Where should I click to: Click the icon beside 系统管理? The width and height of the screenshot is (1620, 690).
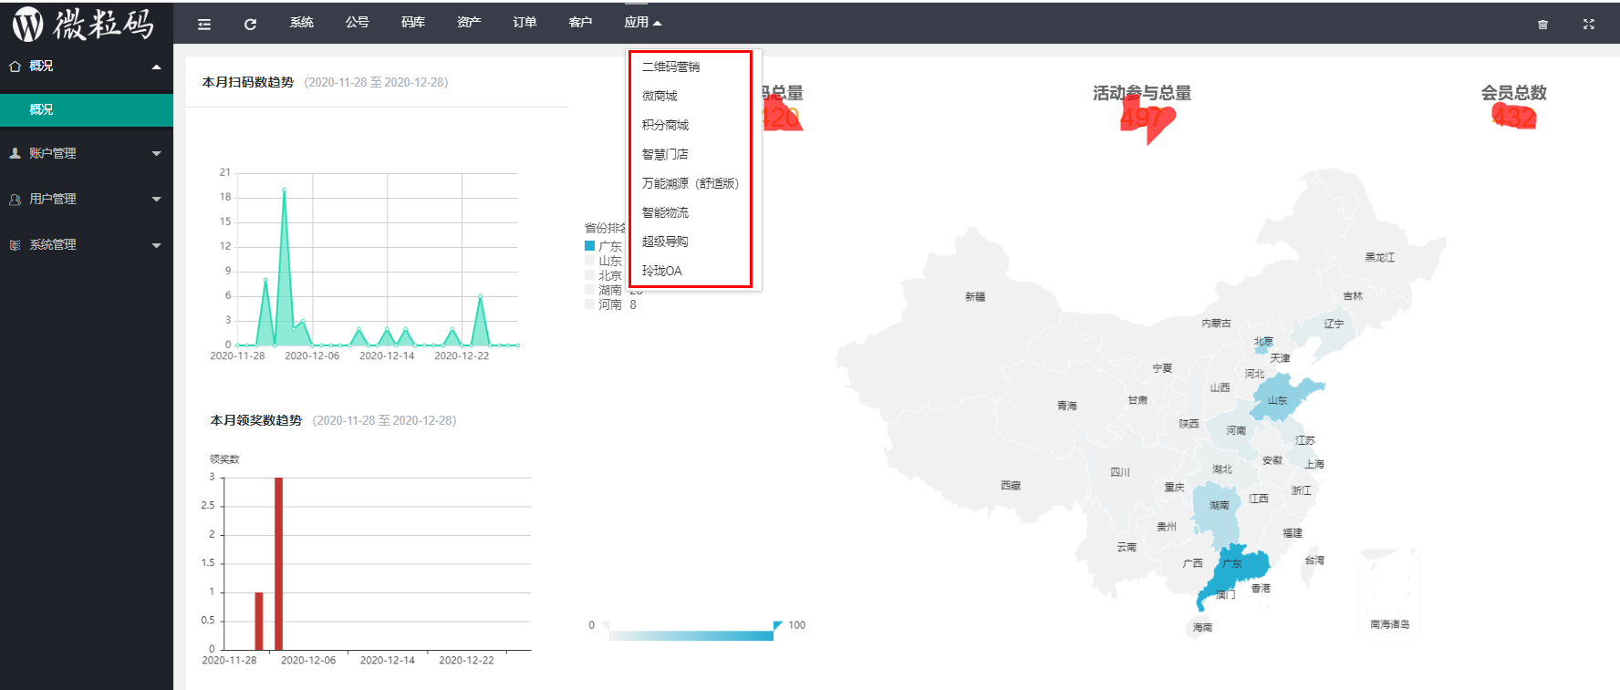(x=15, y=244)
